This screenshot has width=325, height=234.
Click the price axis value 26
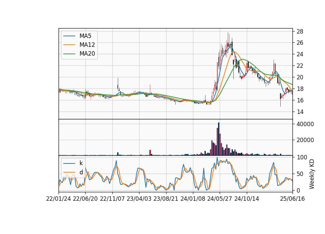pyautogui.click(x=300, y=43)
